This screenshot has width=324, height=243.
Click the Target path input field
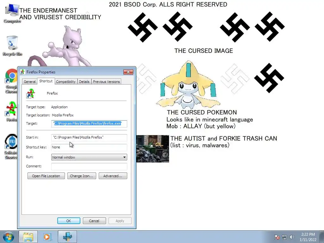89,124
